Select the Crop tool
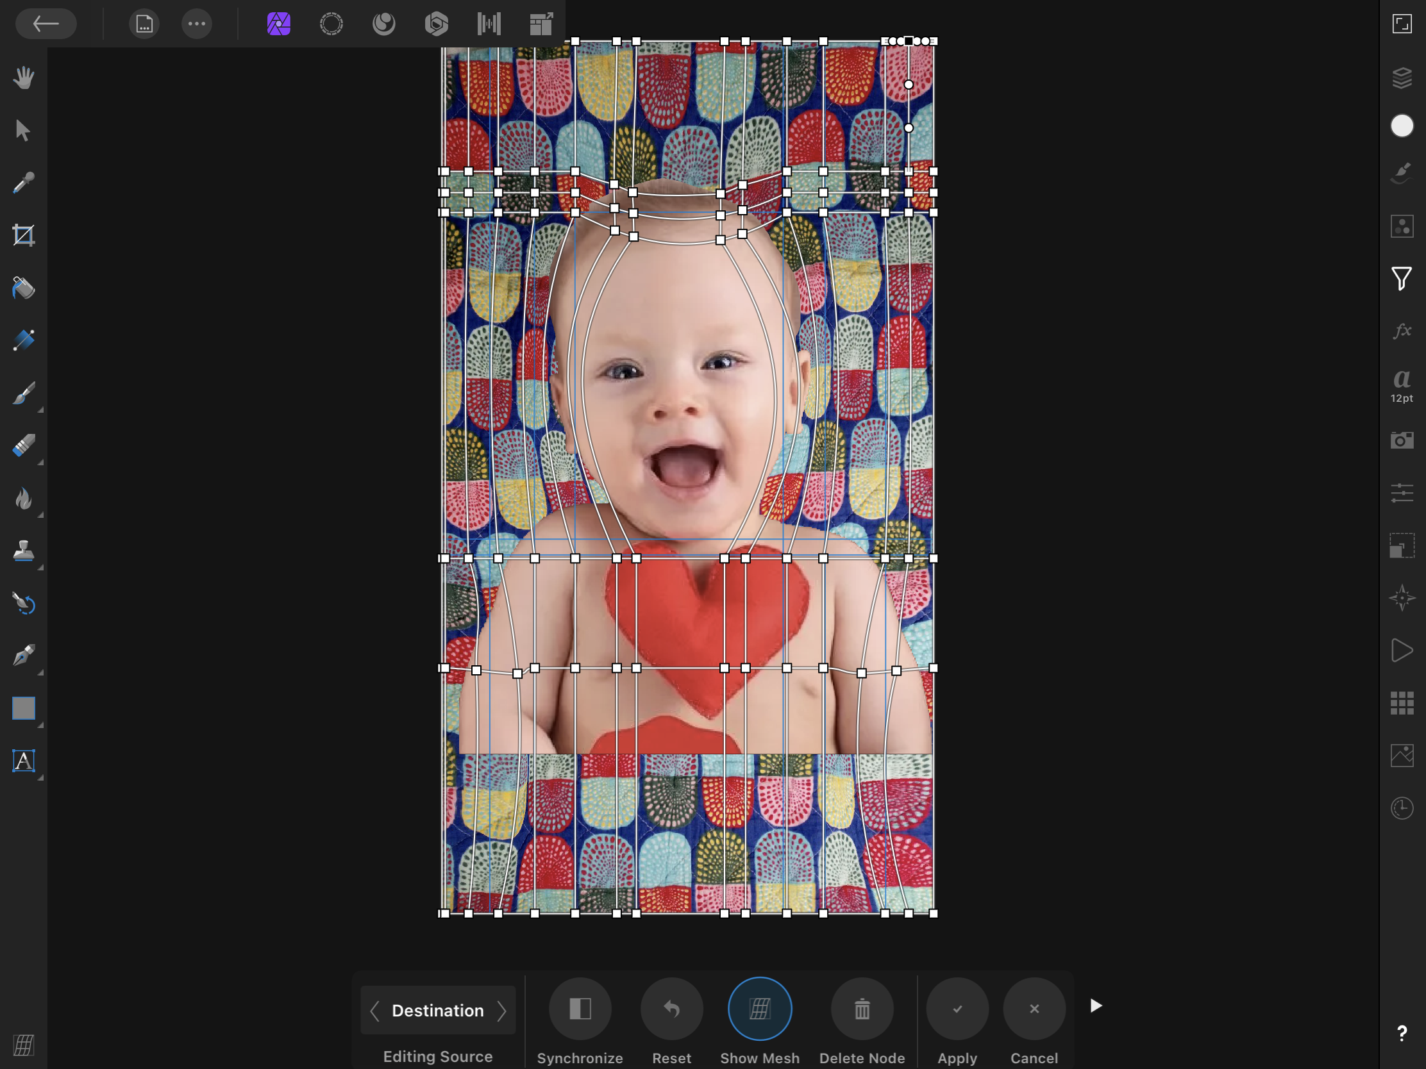The width and height of the screenshot is (1426, 1069). click(23, 235)
